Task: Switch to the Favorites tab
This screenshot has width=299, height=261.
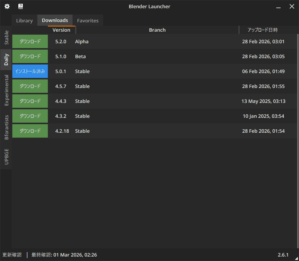Action: tap(88, 21)
